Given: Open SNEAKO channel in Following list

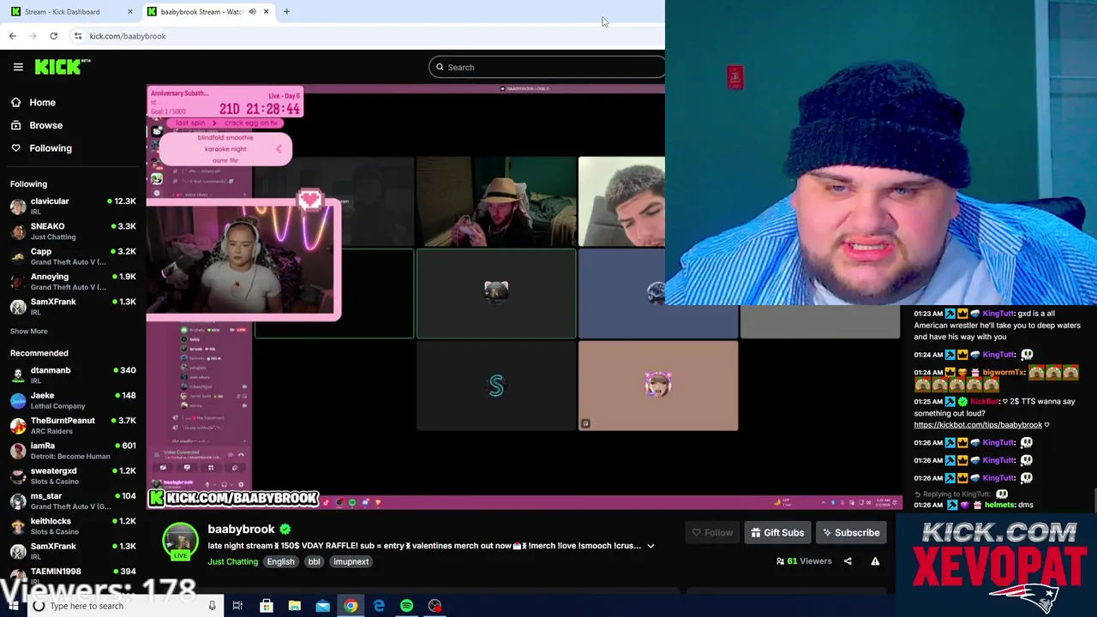Looking at the screenshot, I should point(73,231).
